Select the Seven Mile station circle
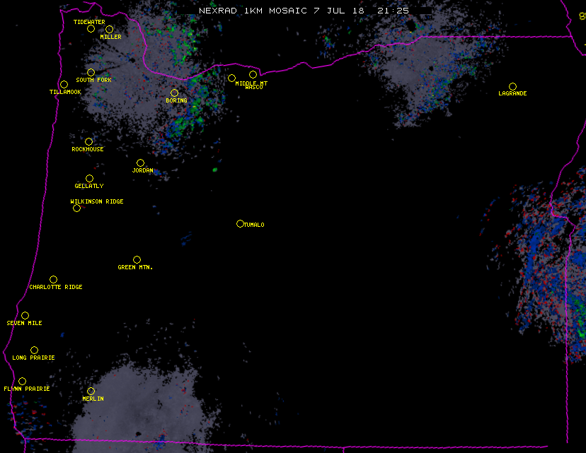 25,315
